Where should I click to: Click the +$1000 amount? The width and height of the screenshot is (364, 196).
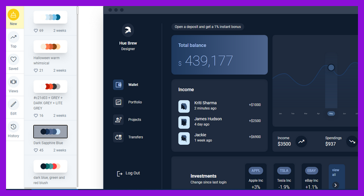(255, 105)
